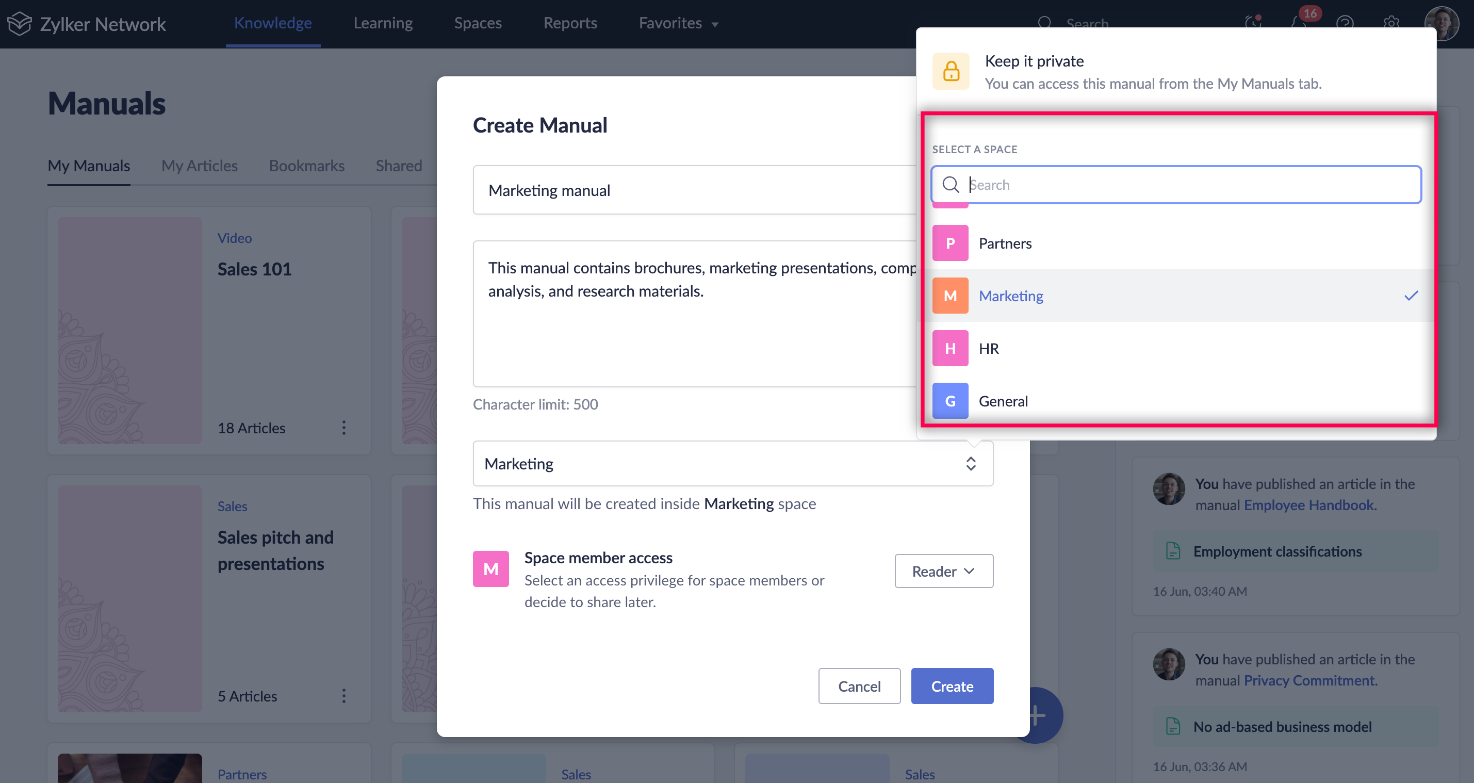Select the HR space option

(989, 349)
